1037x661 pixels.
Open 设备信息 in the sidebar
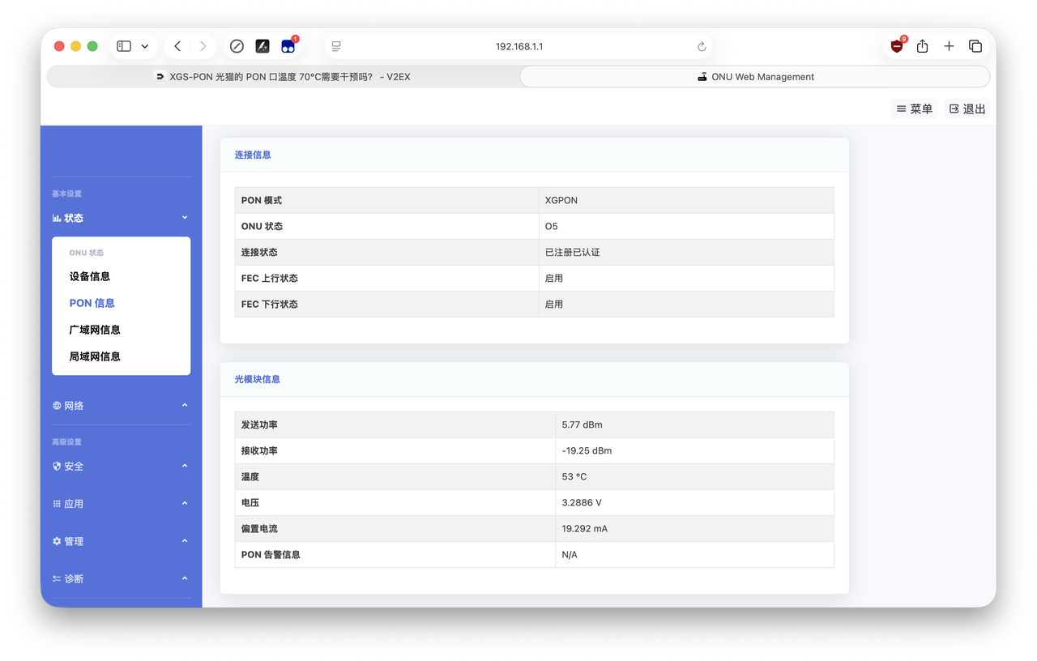click(x=90, y=276)
